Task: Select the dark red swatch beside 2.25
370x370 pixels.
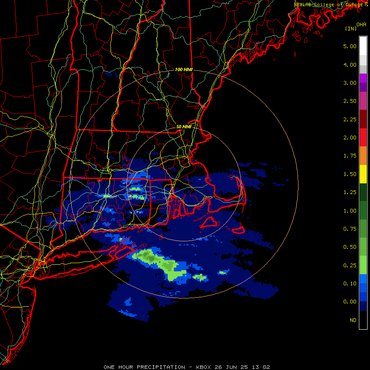Action: (363, 119)
